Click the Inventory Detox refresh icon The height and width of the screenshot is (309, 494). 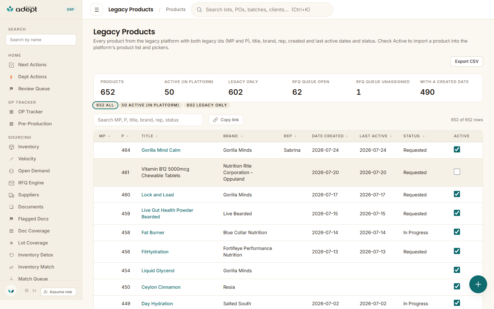pos(11,255)
